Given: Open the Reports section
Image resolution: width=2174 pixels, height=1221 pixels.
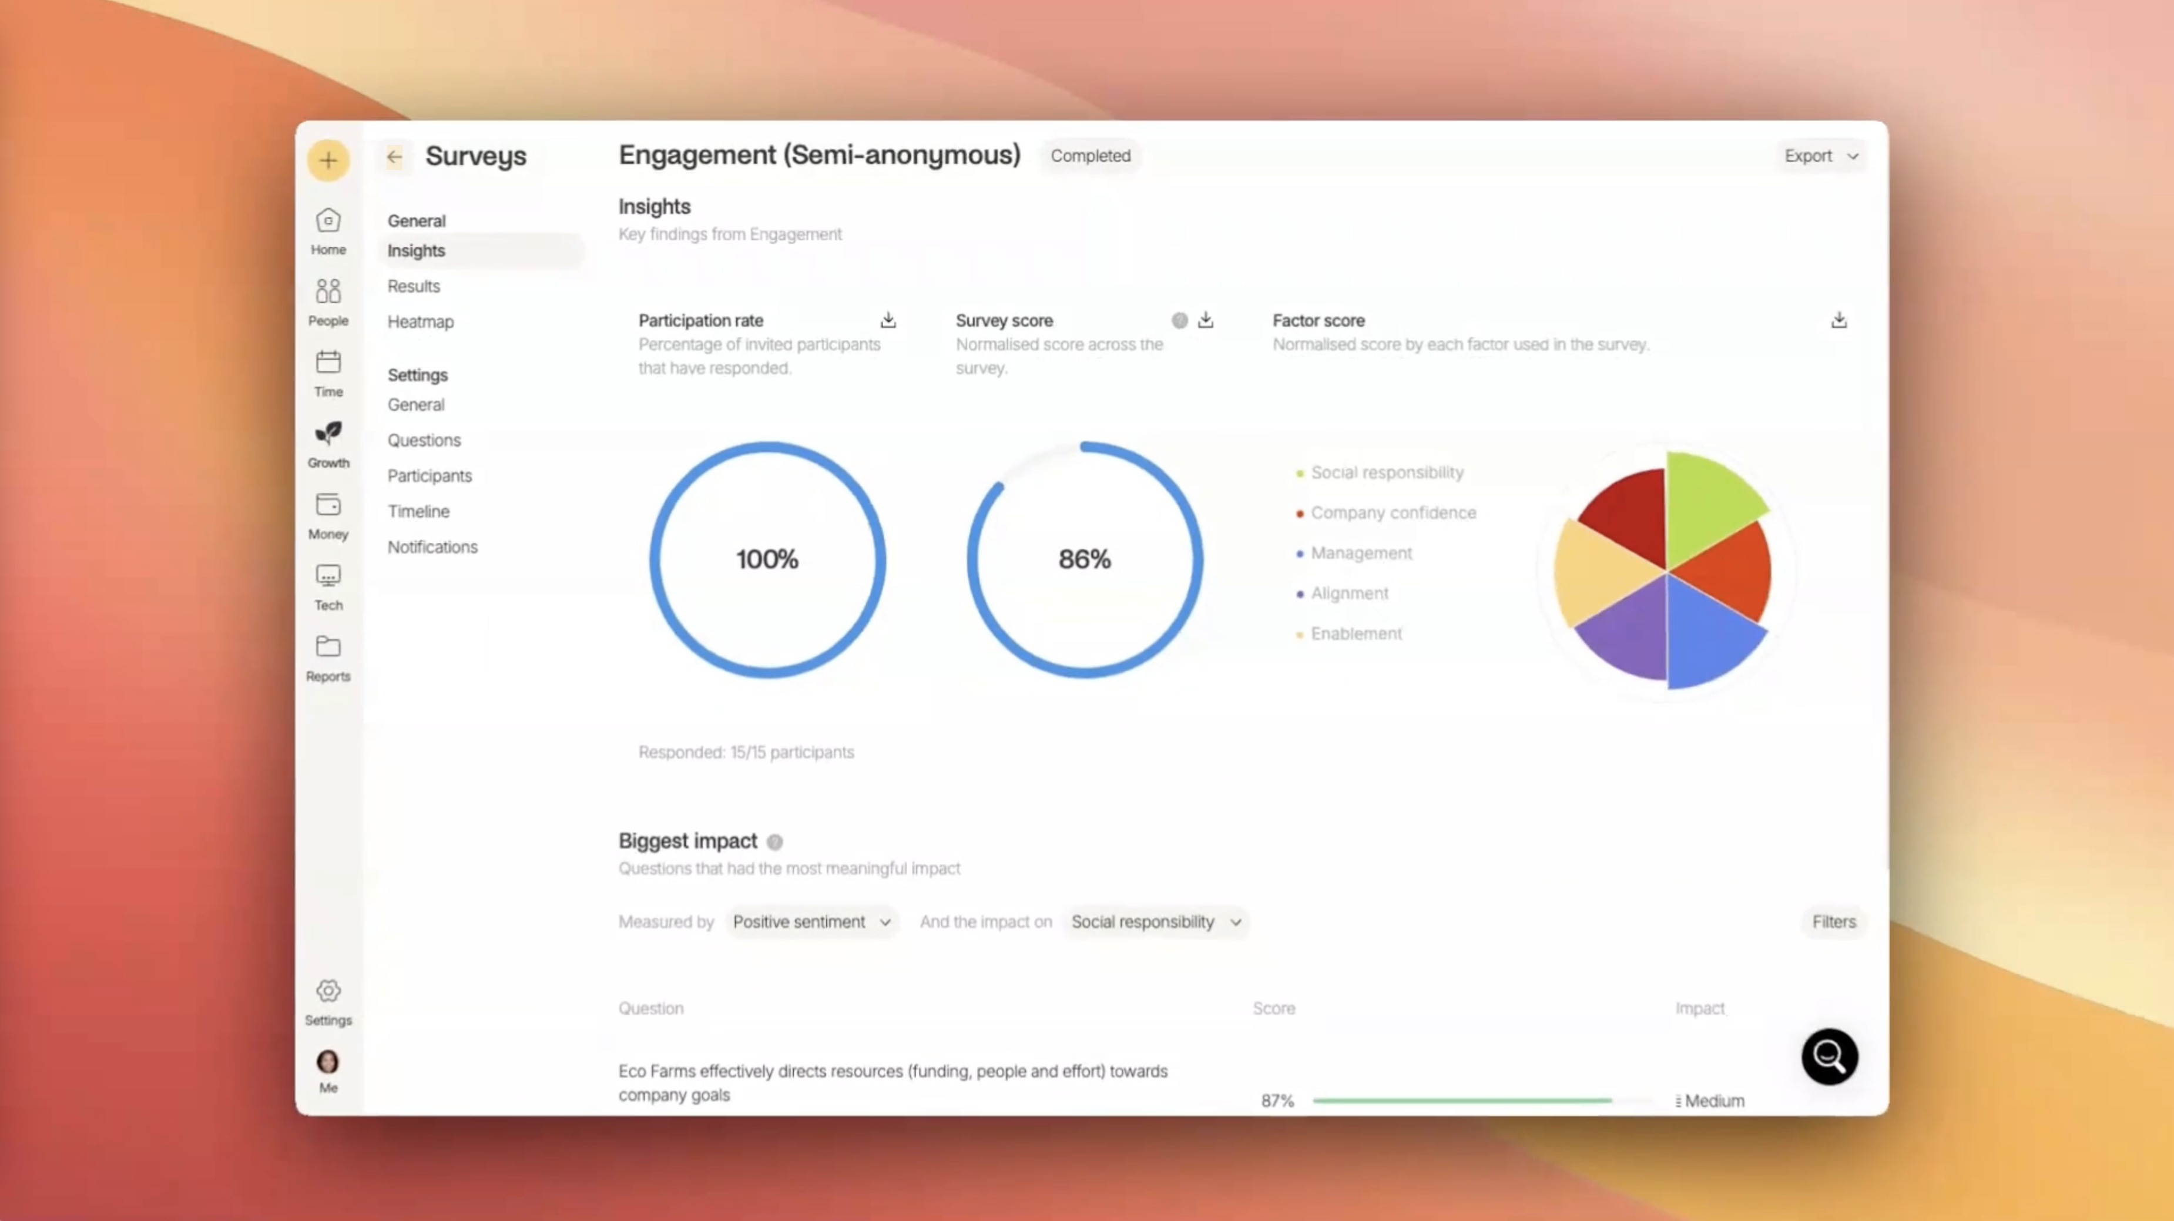Looking at the screenshot, I should point(328,658).
